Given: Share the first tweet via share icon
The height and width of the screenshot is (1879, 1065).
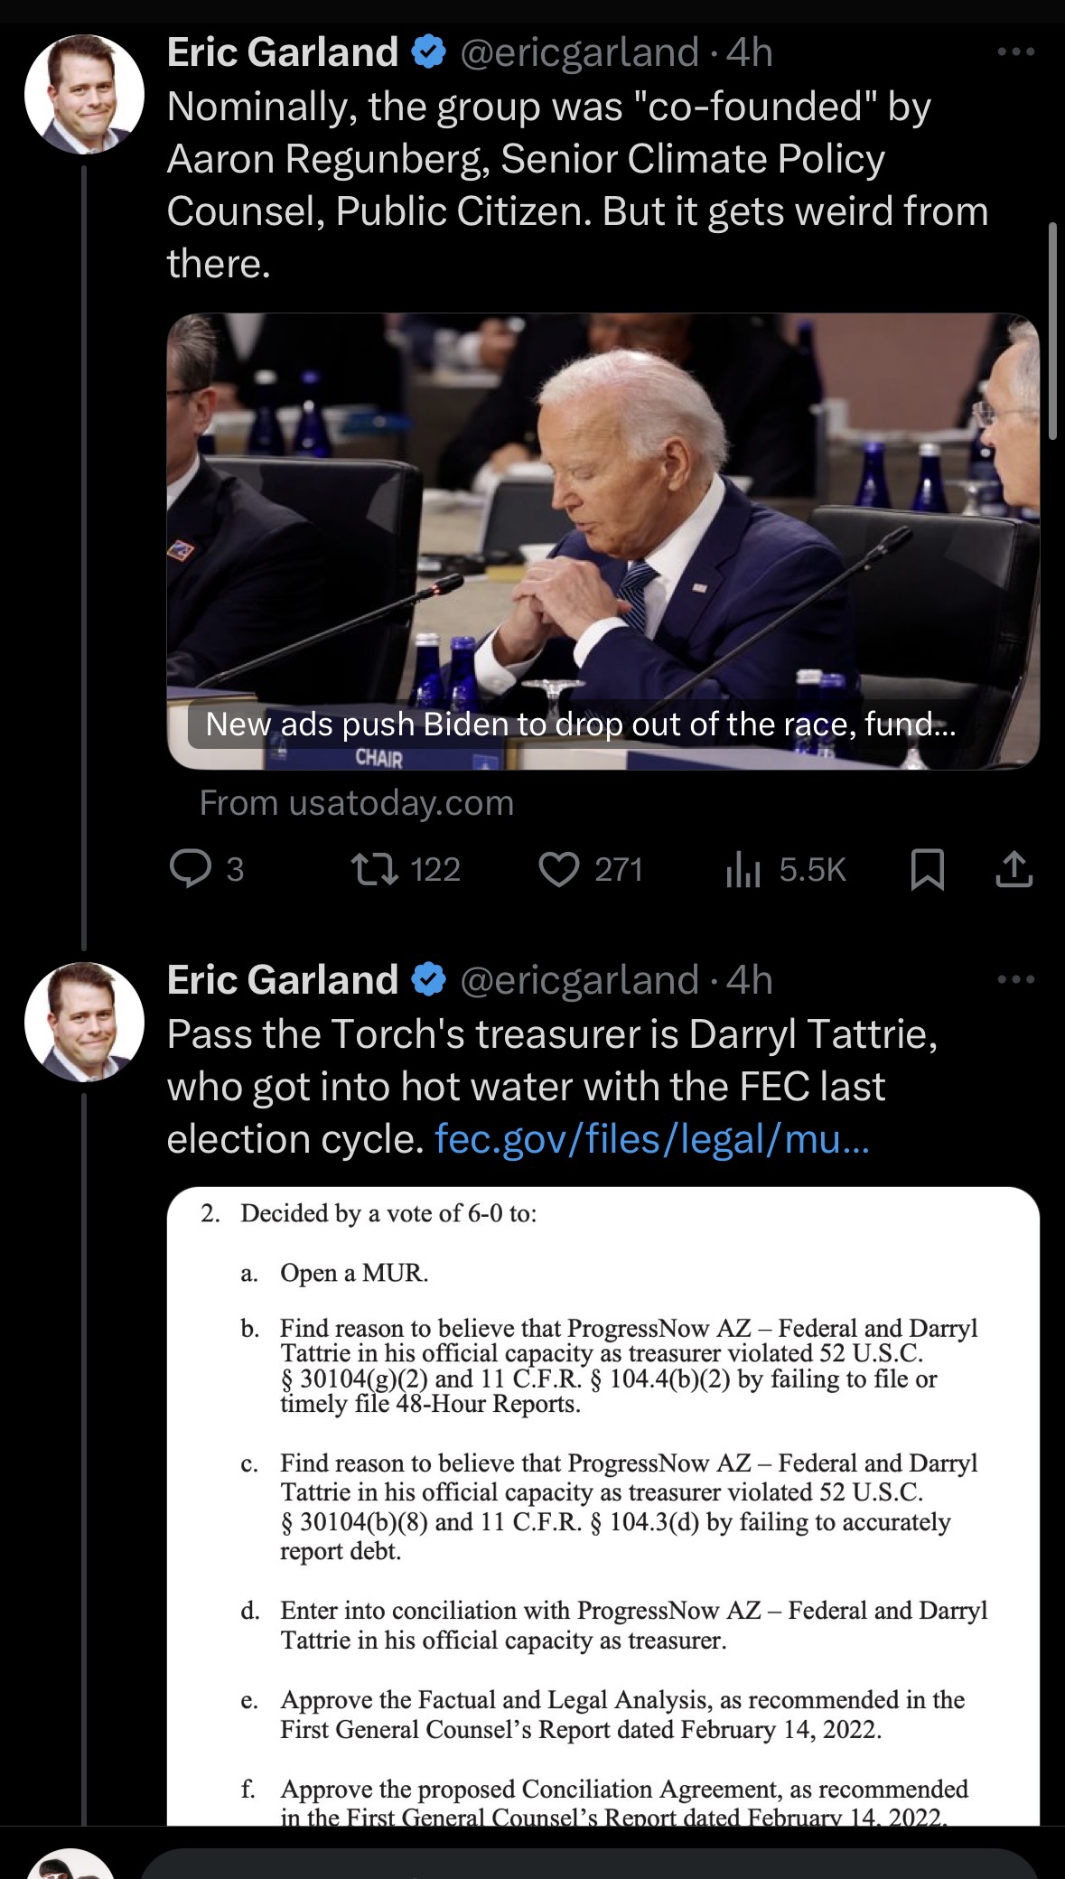Looking at the screenshot, I should pos(1014,869).
